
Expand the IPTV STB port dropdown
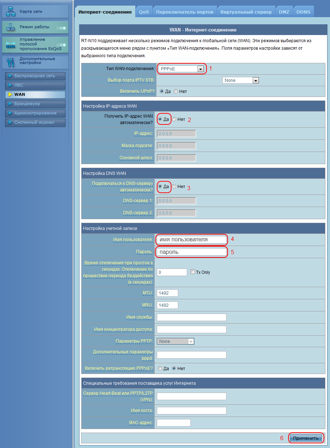pos(255,80)
